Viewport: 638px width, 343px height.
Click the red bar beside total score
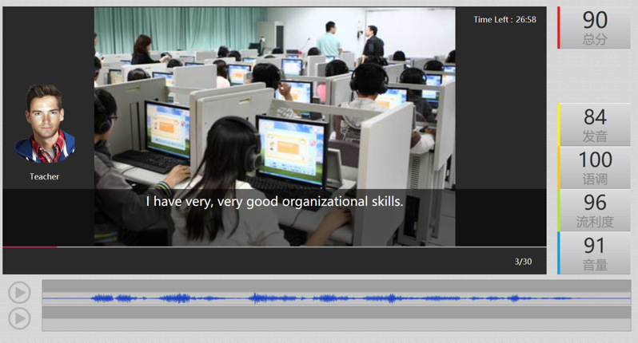click(559, 28)
